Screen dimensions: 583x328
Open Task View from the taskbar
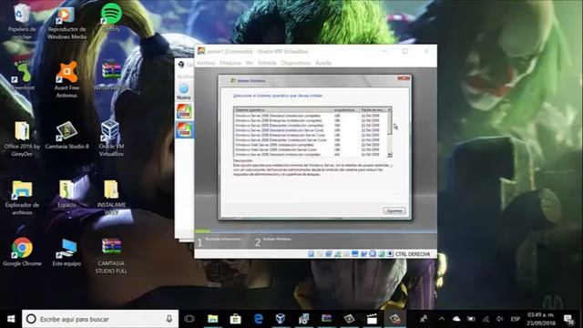[x=189, y=319]
